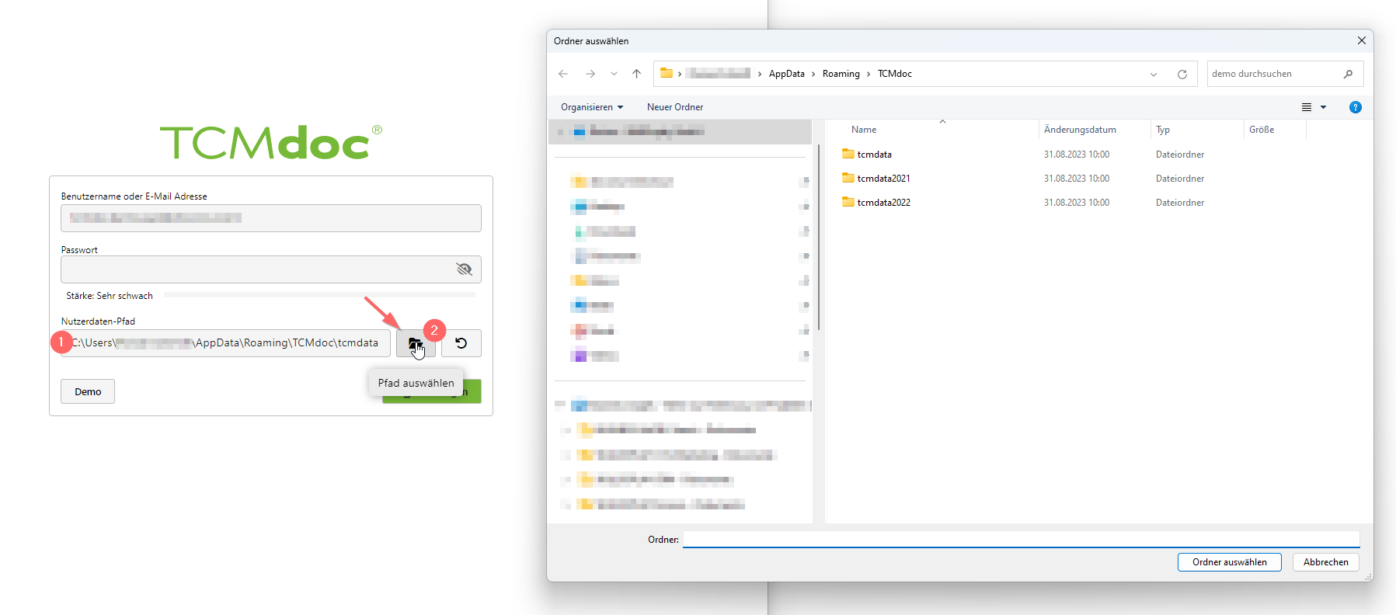Go up one folder level
The image size is (1396, 615).
pyautogui.click(x=636, y=74)
